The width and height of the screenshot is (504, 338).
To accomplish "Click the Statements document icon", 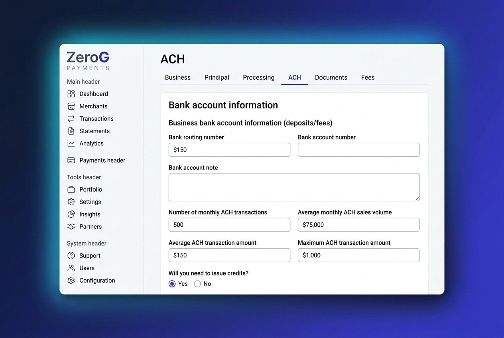I will click(71, 131).
